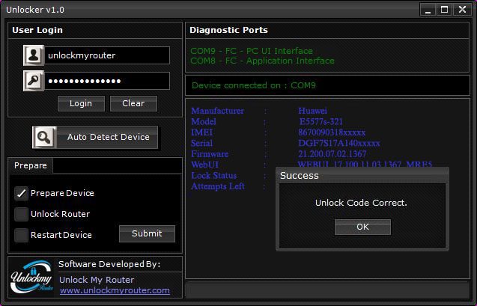
Task: Confirm the Success dialog with OK
Action: (362, 227)
